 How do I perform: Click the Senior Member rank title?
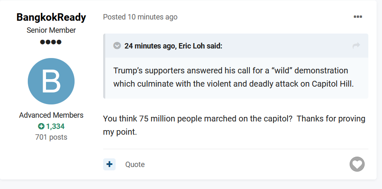click(51, 30)
